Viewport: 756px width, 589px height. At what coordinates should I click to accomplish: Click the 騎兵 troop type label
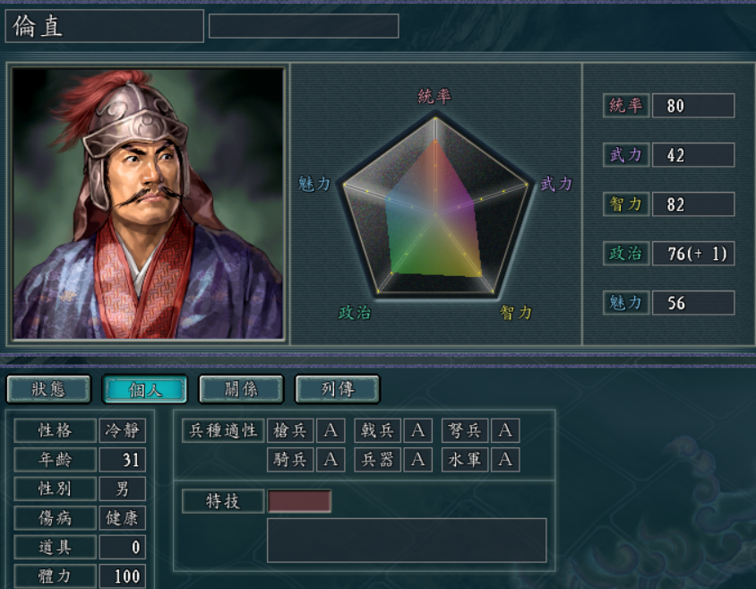tap(289, 459)
